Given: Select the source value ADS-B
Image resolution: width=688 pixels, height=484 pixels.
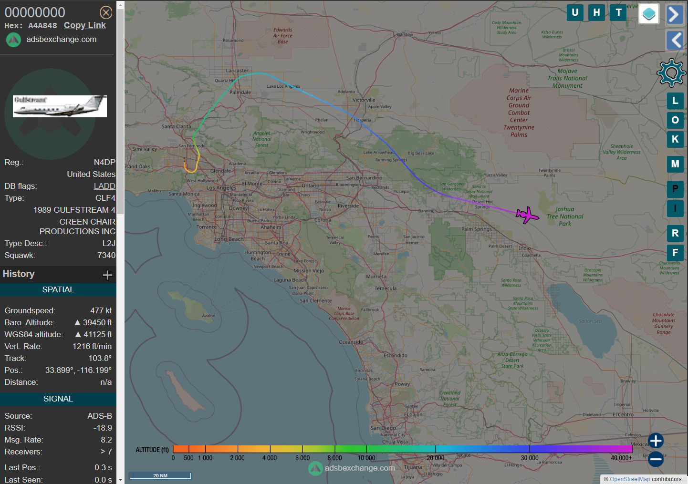Looking at the screenshot, I should point(100,416).
